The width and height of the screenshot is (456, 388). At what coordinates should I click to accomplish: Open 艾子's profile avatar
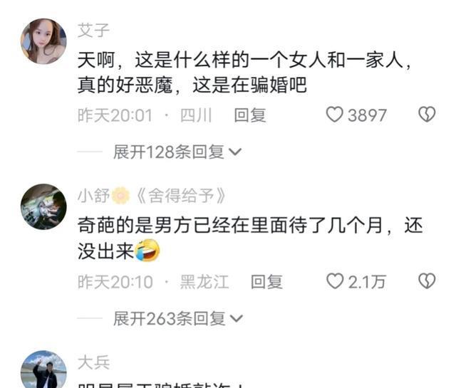click(x=43, y=41)
